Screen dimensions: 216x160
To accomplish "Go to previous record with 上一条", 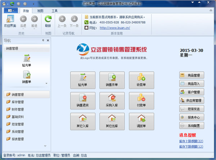I will click(x=62, y=21).
